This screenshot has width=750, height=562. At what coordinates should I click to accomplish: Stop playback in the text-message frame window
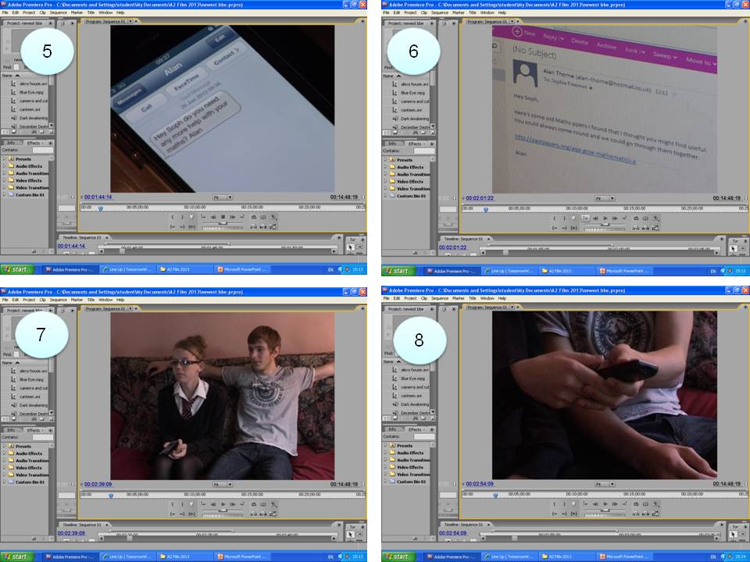[223, 217]
